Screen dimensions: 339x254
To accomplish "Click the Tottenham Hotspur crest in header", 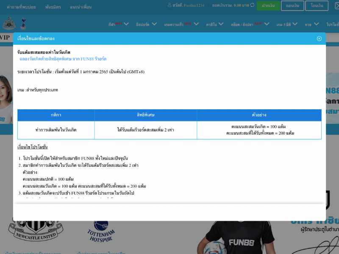I will [x=23, y=23].
